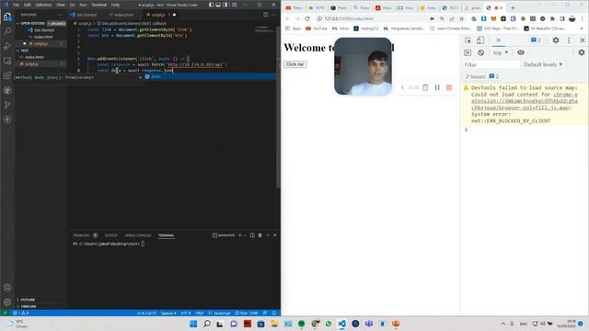Open the Apps bookmark shortcut
589x331 pixels.
pos(293,29)
